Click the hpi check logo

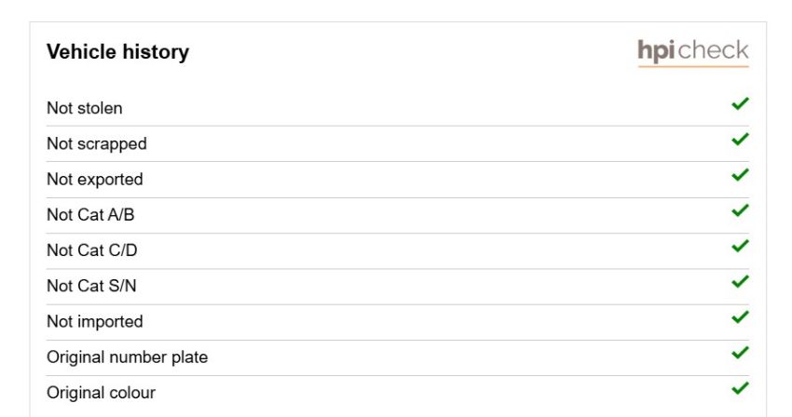click(x=693, y=52)
